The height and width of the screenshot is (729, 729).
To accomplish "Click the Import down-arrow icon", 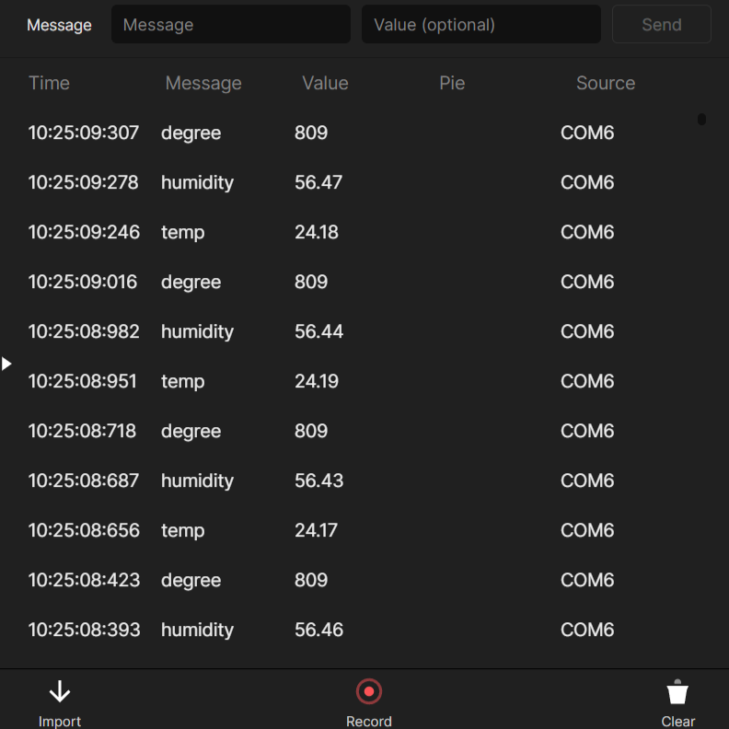I will (60, 692).
